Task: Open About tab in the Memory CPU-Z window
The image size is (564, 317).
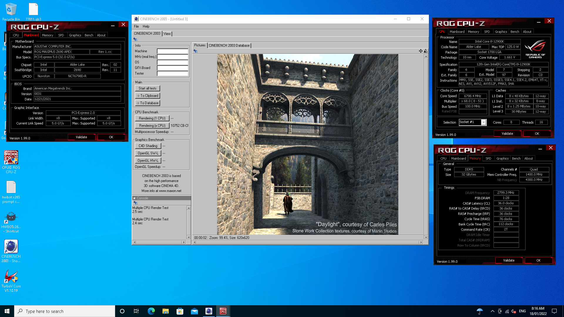Action: (528, 158)
